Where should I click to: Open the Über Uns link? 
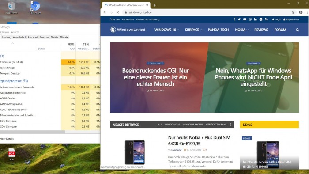[115, 19]
